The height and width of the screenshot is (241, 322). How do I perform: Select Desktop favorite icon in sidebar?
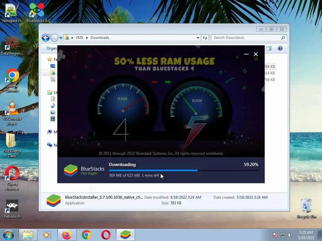53,66
